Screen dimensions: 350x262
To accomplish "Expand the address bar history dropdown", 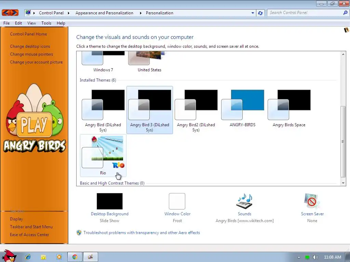I will tap(253, 13).
